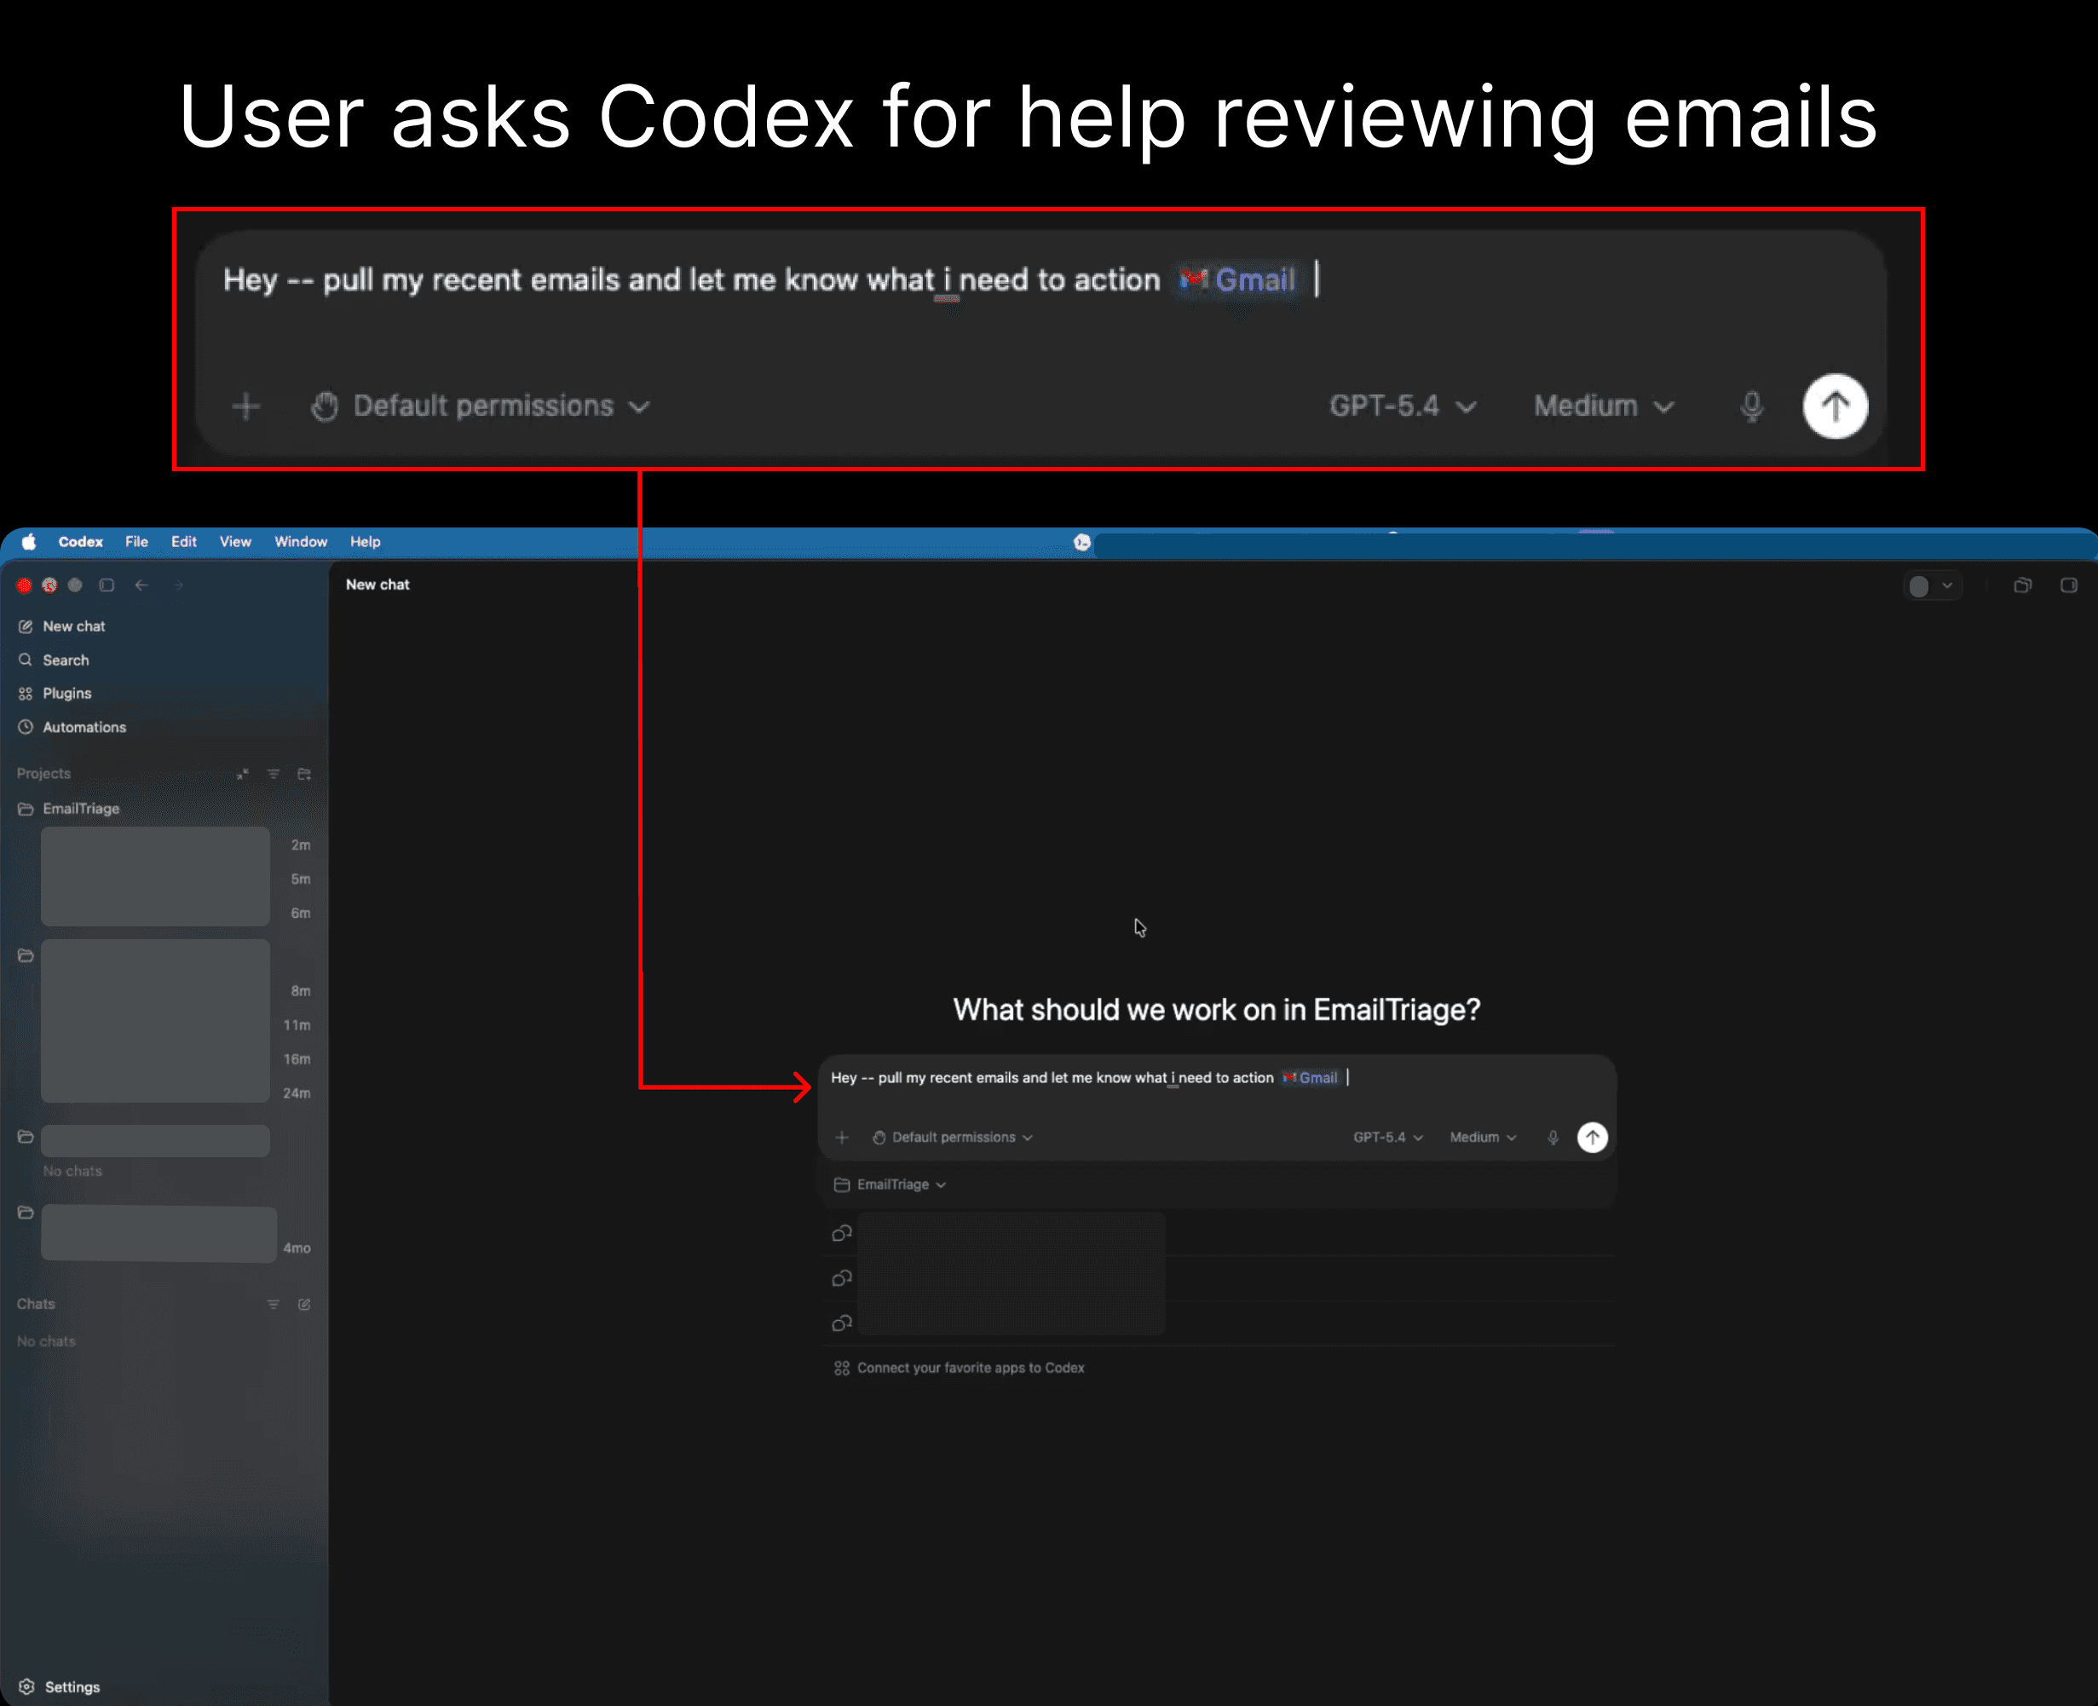The width and height of the screenshot is (2098, 1706).
Task: Add a new project with the folder-plus icon
Action: [x=304, y=775]
